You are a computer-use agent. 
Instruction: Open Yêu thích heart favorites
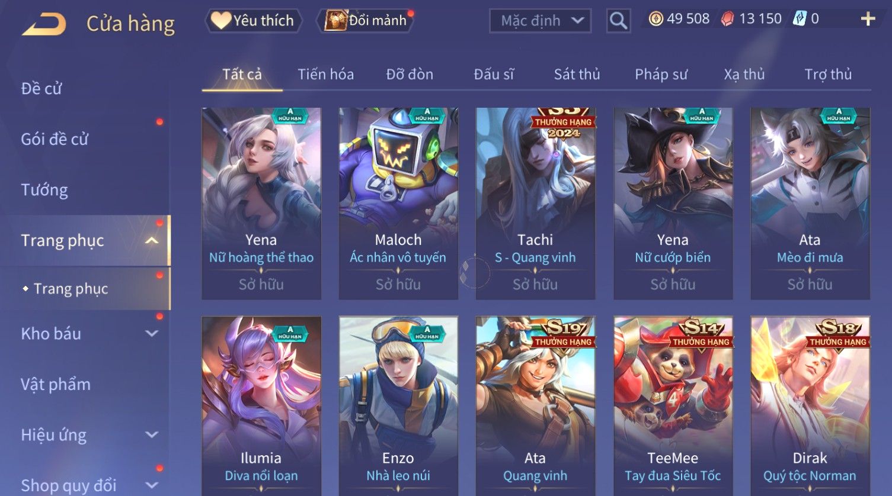coord(253,21)
